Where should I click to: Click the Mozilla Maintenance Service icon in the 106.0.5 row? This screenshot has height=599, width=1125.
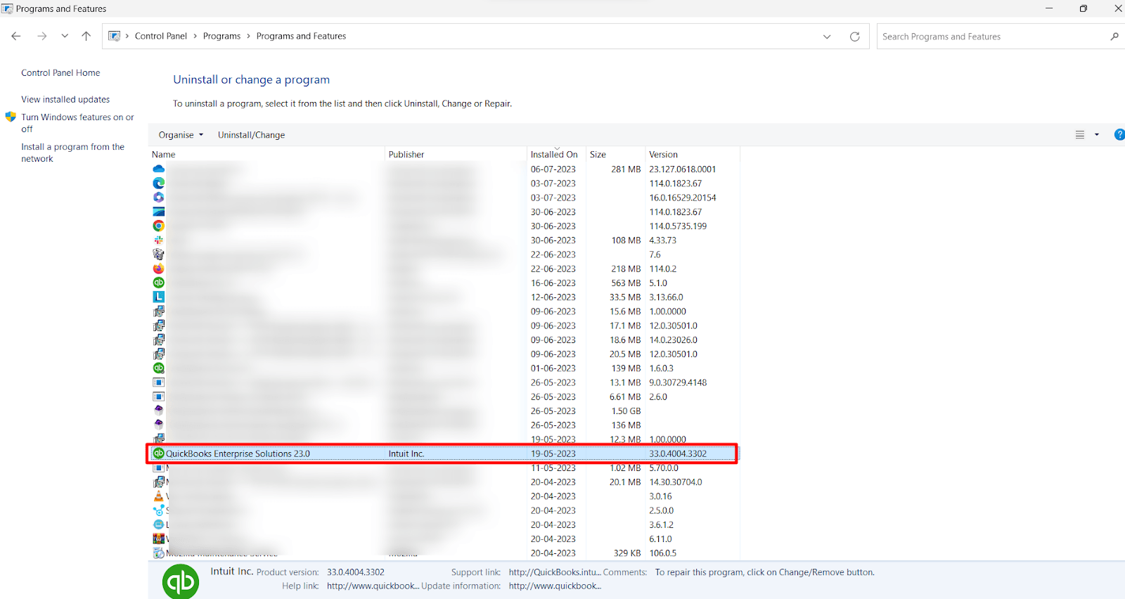point(159,553)
